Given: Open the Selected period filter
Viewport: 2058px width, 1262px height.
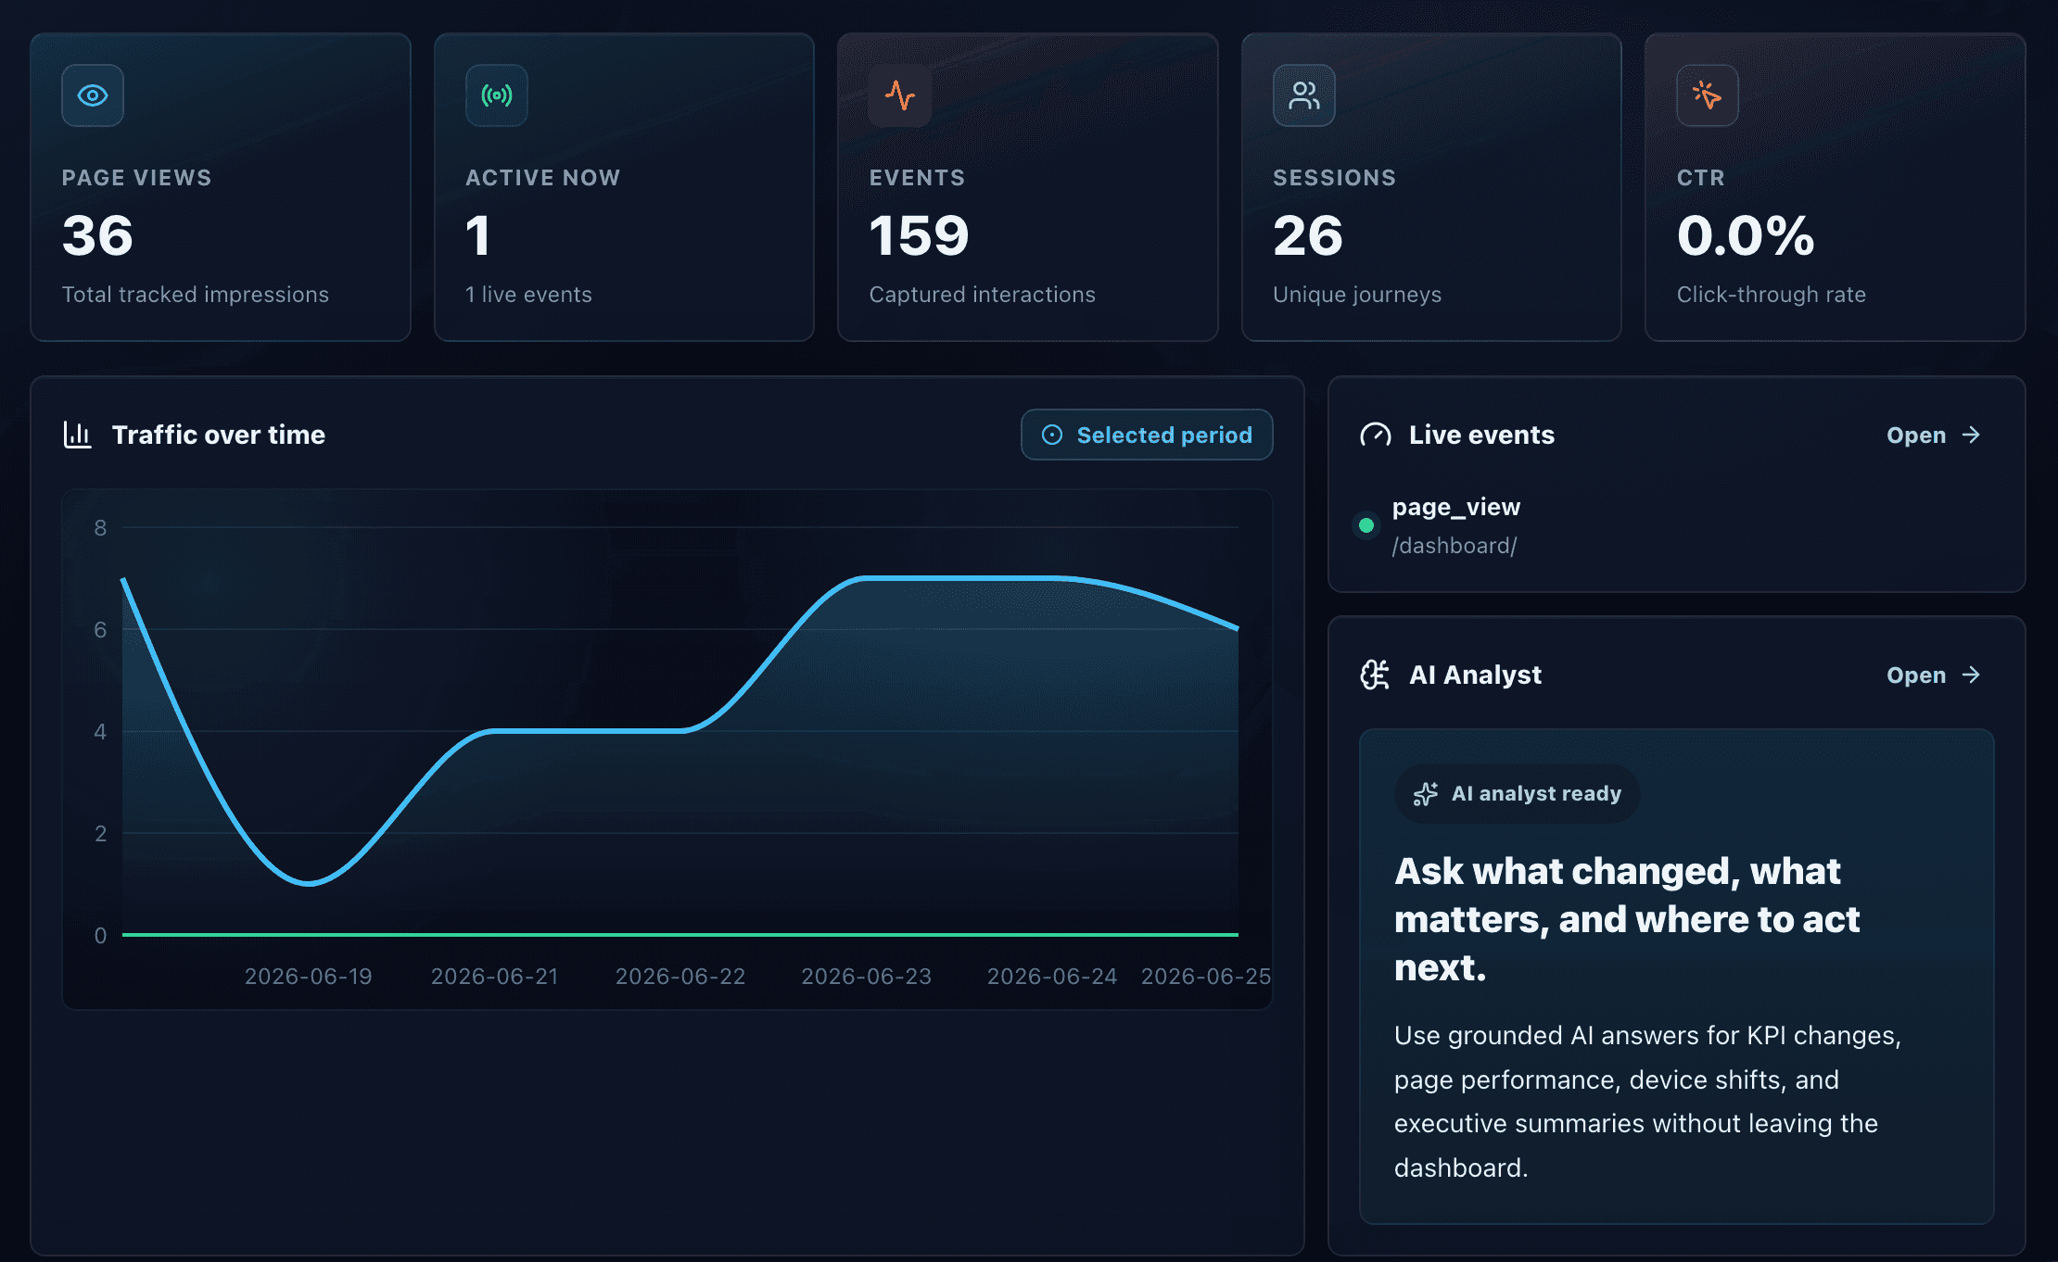Looking at the screenshot, I should click(x=1147, y=435).
